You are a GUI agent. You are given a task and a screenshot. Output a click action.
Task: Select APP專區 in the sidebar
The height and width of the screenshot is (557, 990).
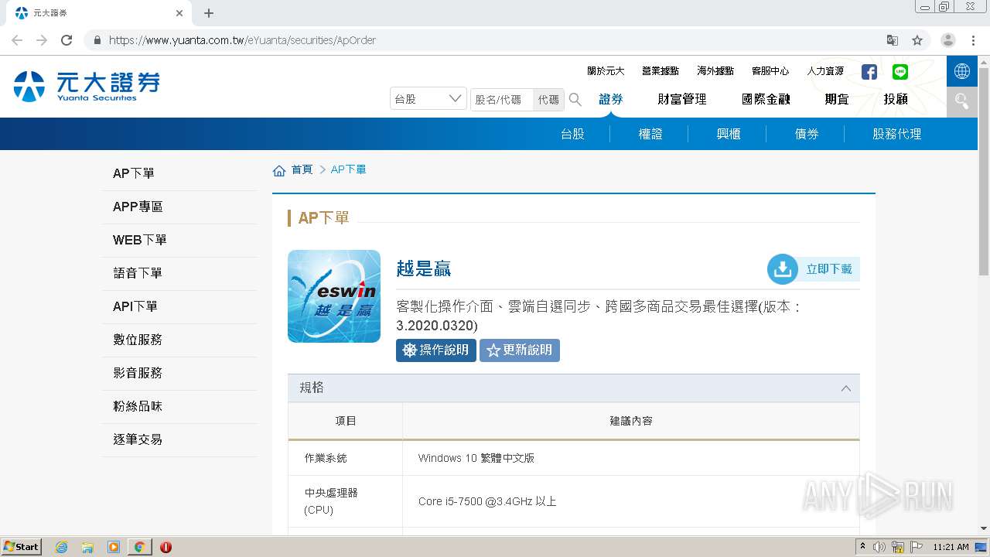pos(179,207)
